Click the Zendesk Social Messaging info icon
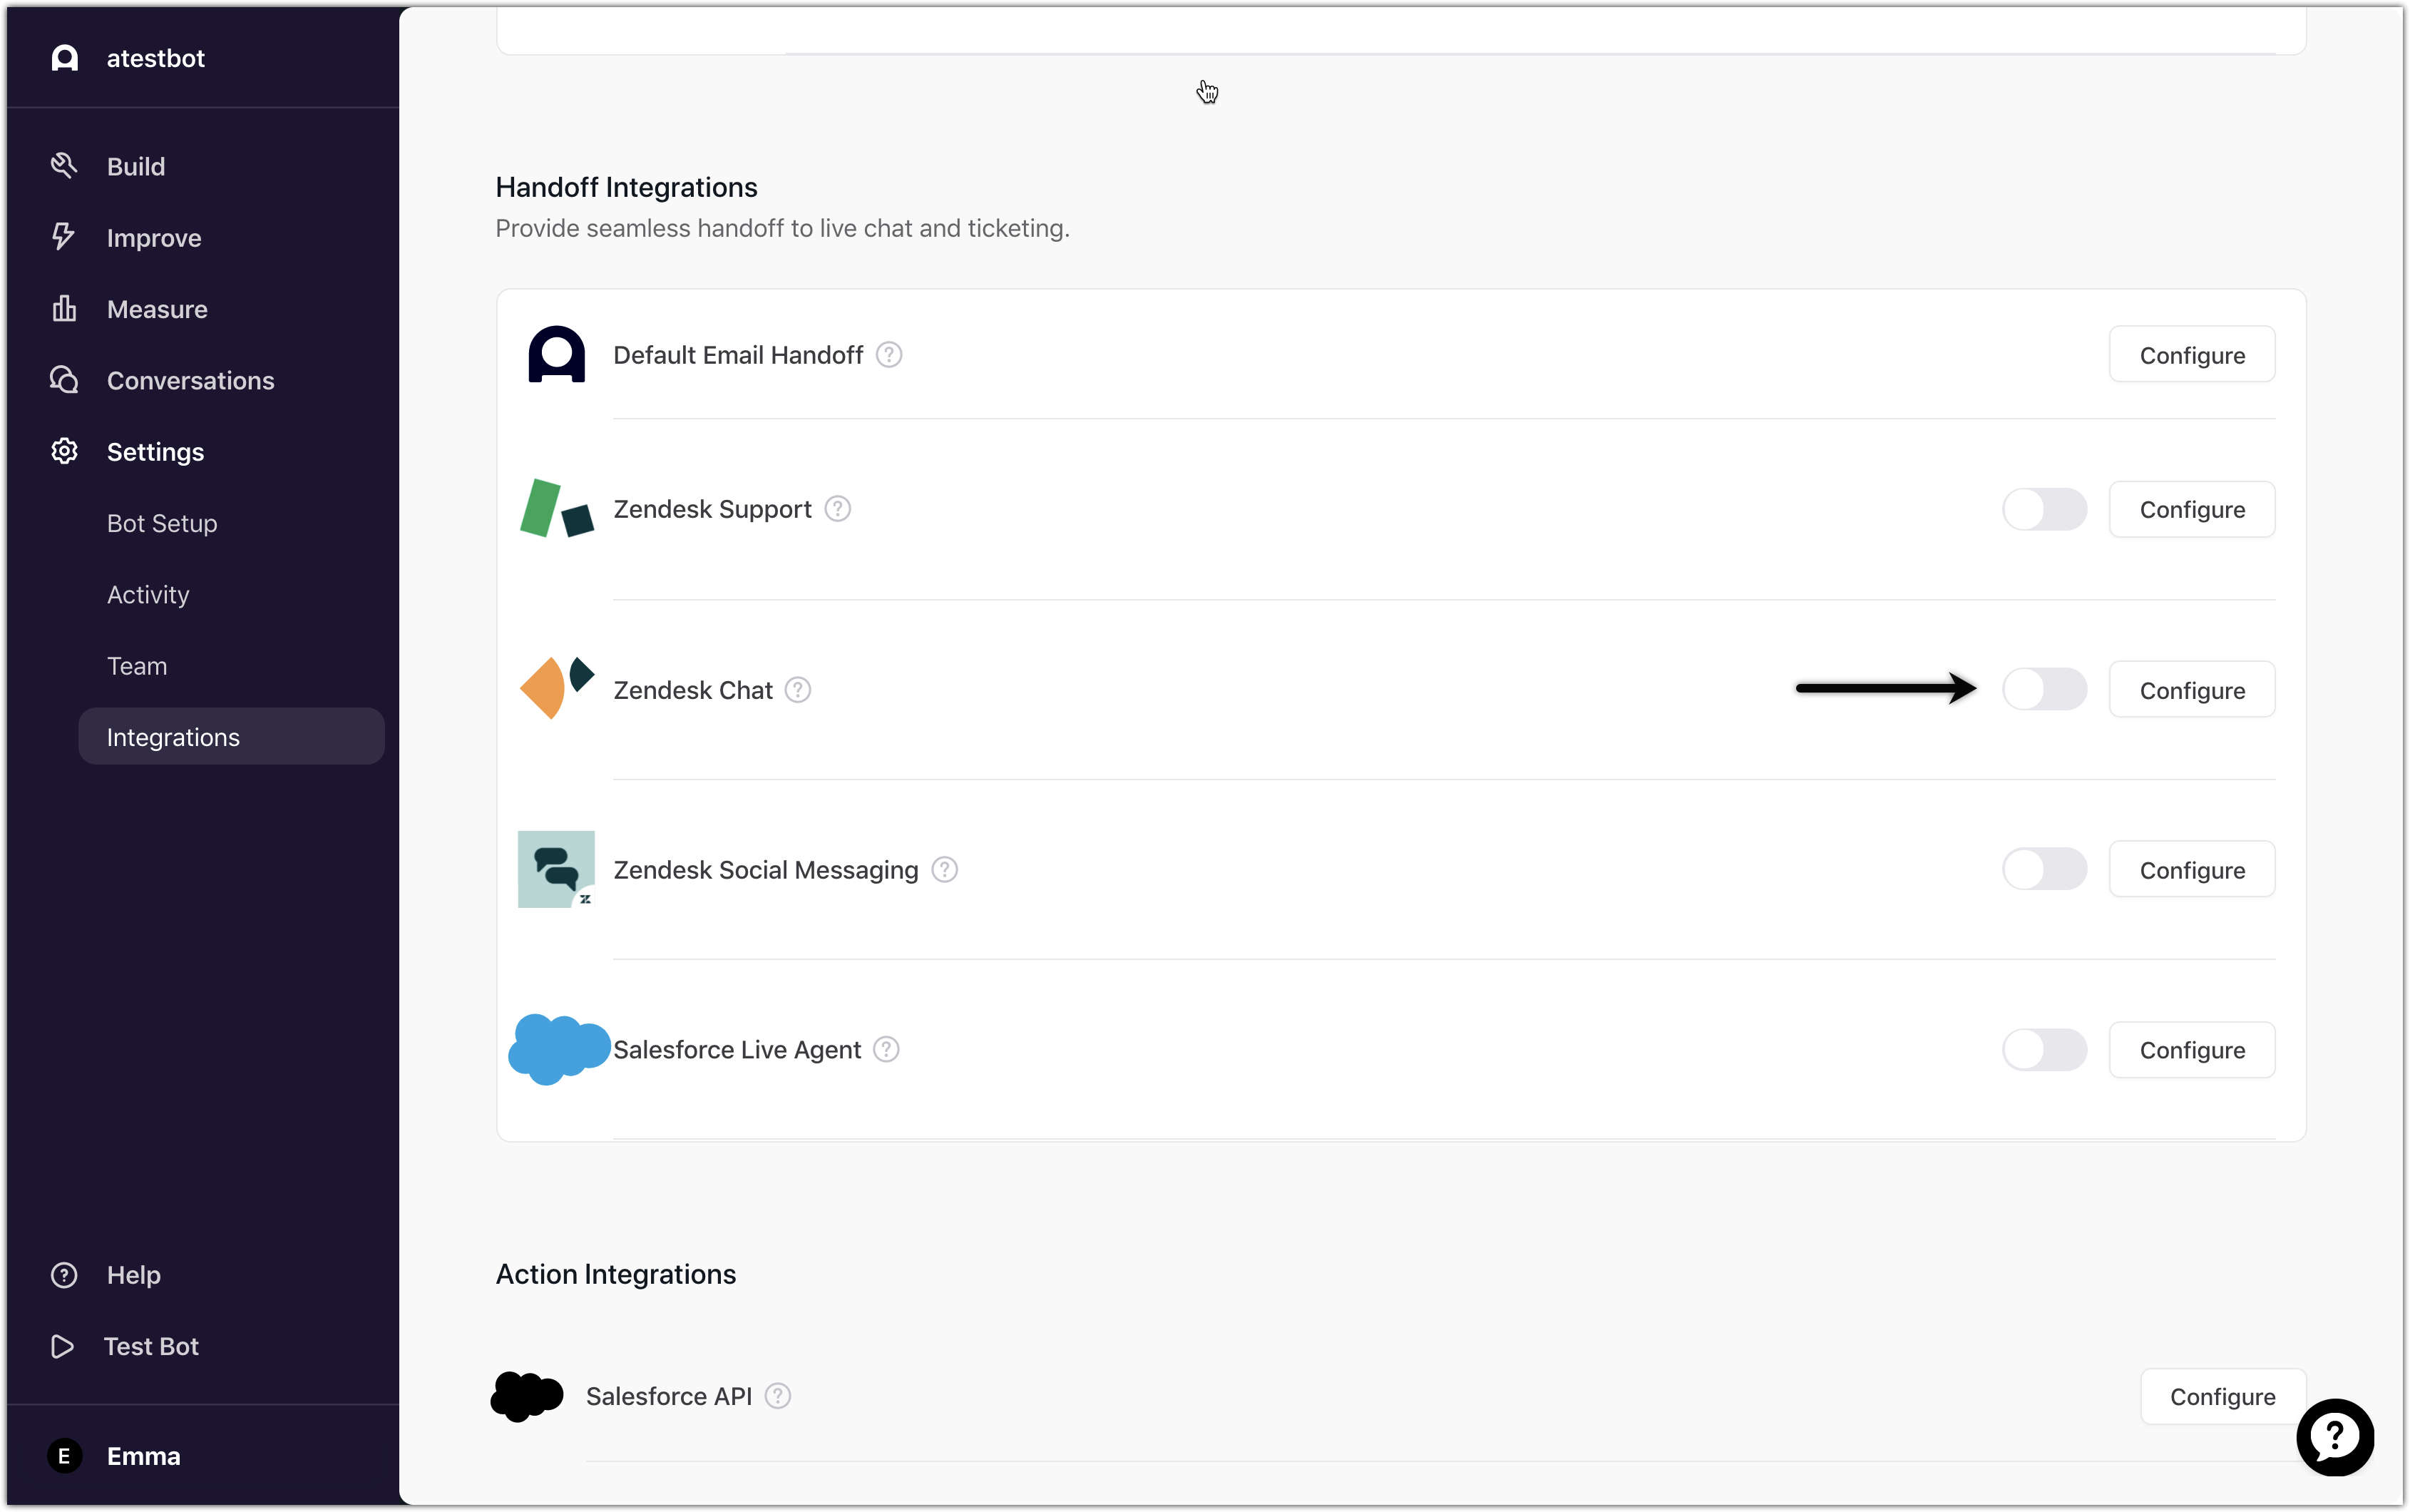Screen dimensions: 2410x1512 pyautogui.click(x=945, y=870)
